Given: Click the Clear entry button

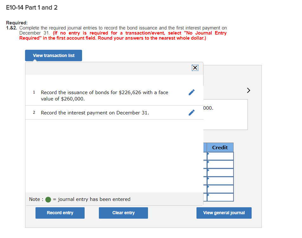Looking at the screenshot, I should coord(123,213).
